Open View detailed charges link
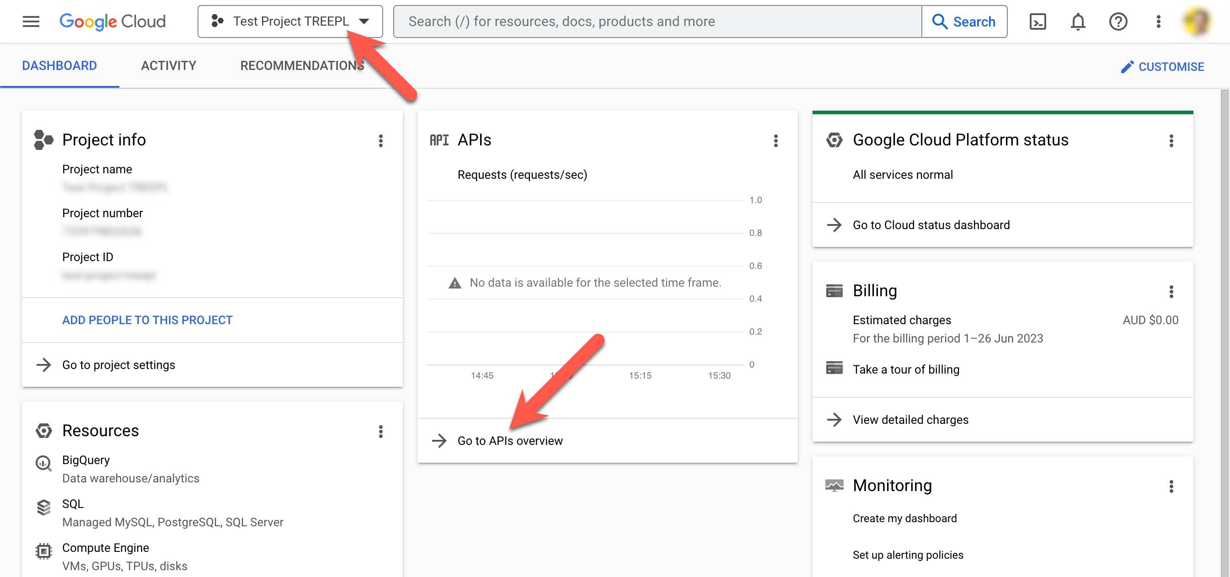The width and height of the screenshot is (1230, 577). point(910,420)
